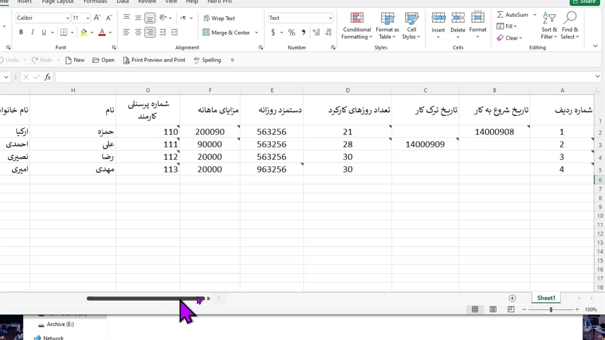Click the Insert Function fx icon
The width and height of the screenshot is (605, 340).
tap(47, 77)
